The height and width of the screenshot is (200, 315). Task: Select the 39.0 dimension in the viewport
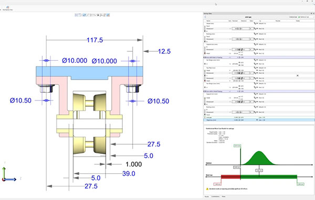[129, 173]
